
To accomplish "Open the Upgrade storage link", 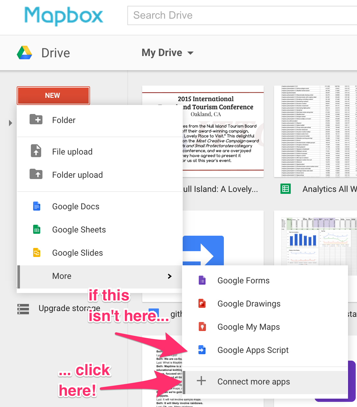I will [x=69, y=308].
